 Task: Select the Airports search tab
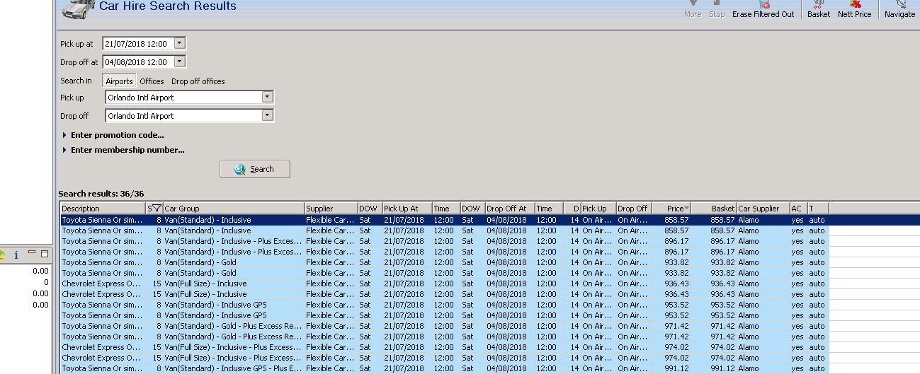tap(119, 81)
